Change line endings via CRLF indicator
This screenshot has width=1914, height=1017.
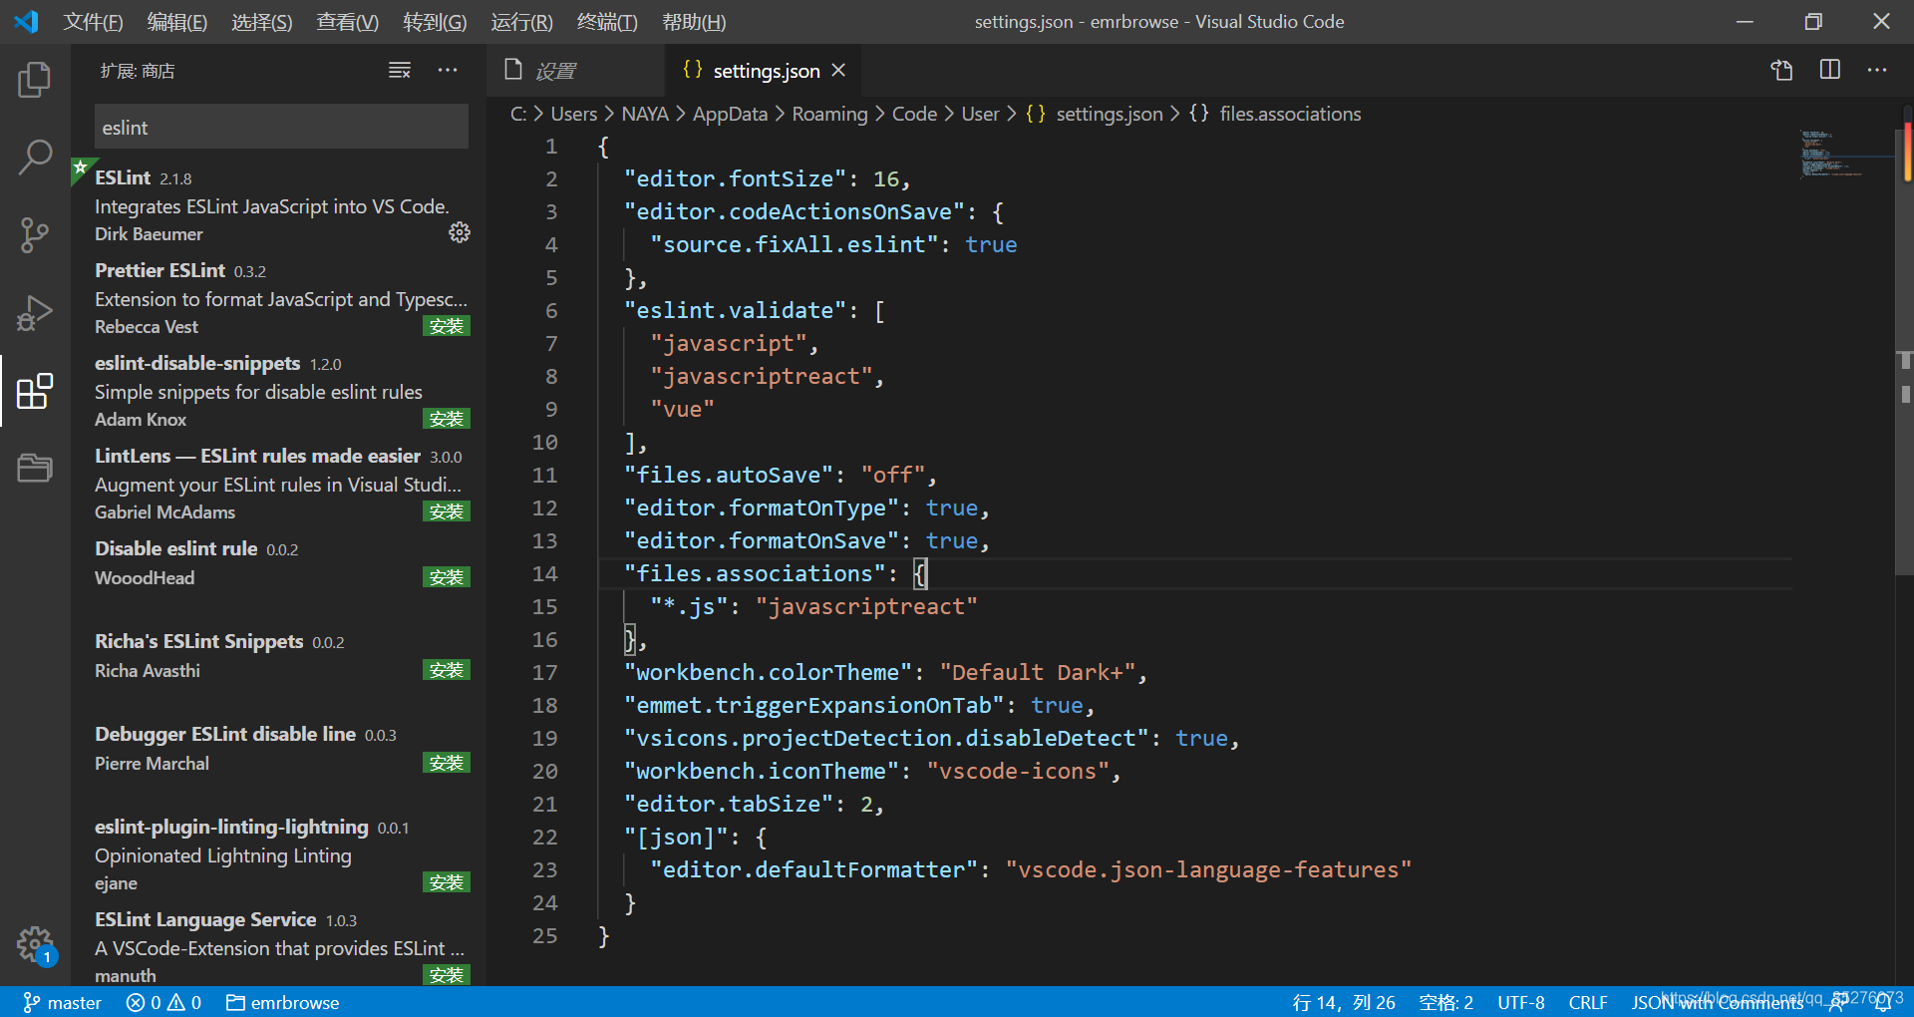[x=1587, y=1002]
